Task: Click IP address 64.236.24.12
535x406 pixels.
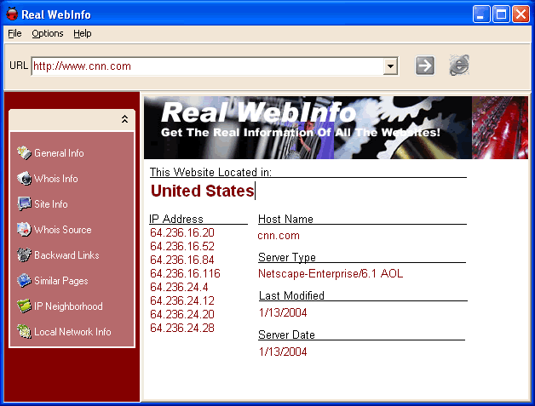Action: coord(182,300)
